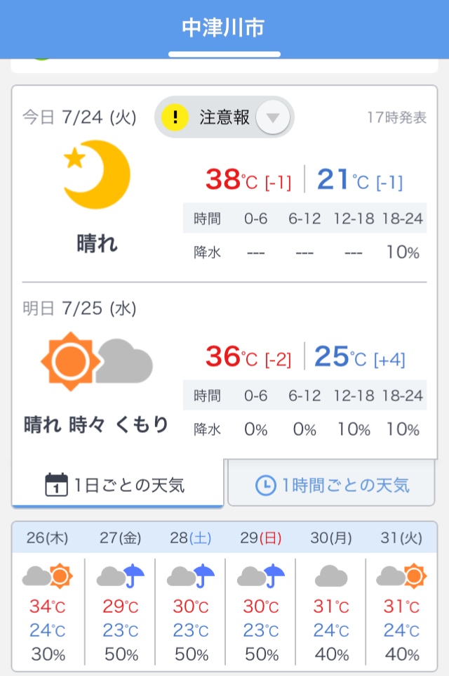Expand the 注意報 dropdown arrow
Viewport: 449px width, 676px height.
click(x=273, y=117)
